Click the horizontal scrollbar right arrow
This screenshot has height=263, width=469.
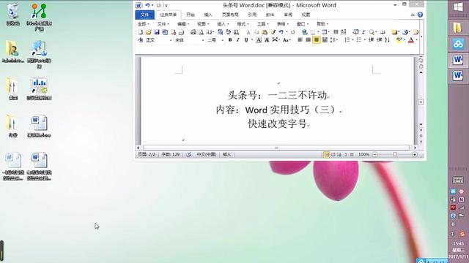[x=415, y=148]
